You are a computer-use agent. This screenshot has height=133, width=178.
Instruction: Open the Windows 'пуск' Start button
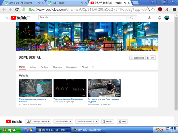point(11,130)
